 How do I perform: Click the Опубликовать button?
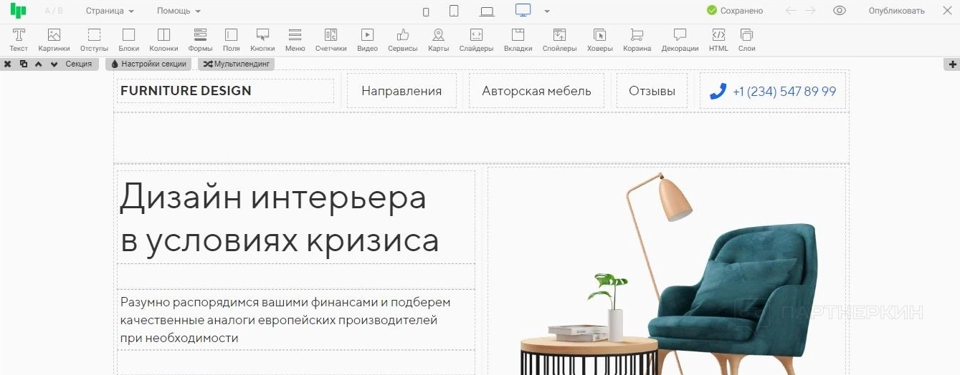(896, 11)
